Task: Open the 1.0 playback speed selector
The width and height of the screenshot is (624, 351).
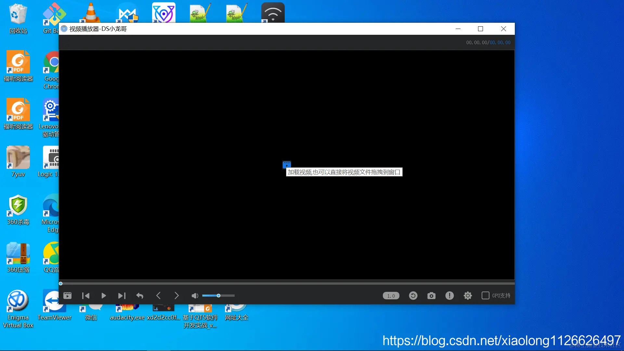Action: [x=391, y=296]
